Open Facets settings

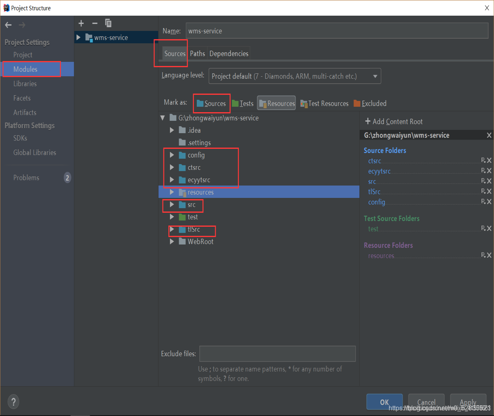tap(22, 98)
